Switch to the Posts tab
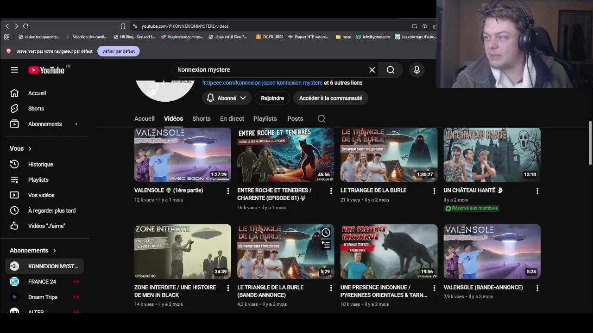 point(295,119)
